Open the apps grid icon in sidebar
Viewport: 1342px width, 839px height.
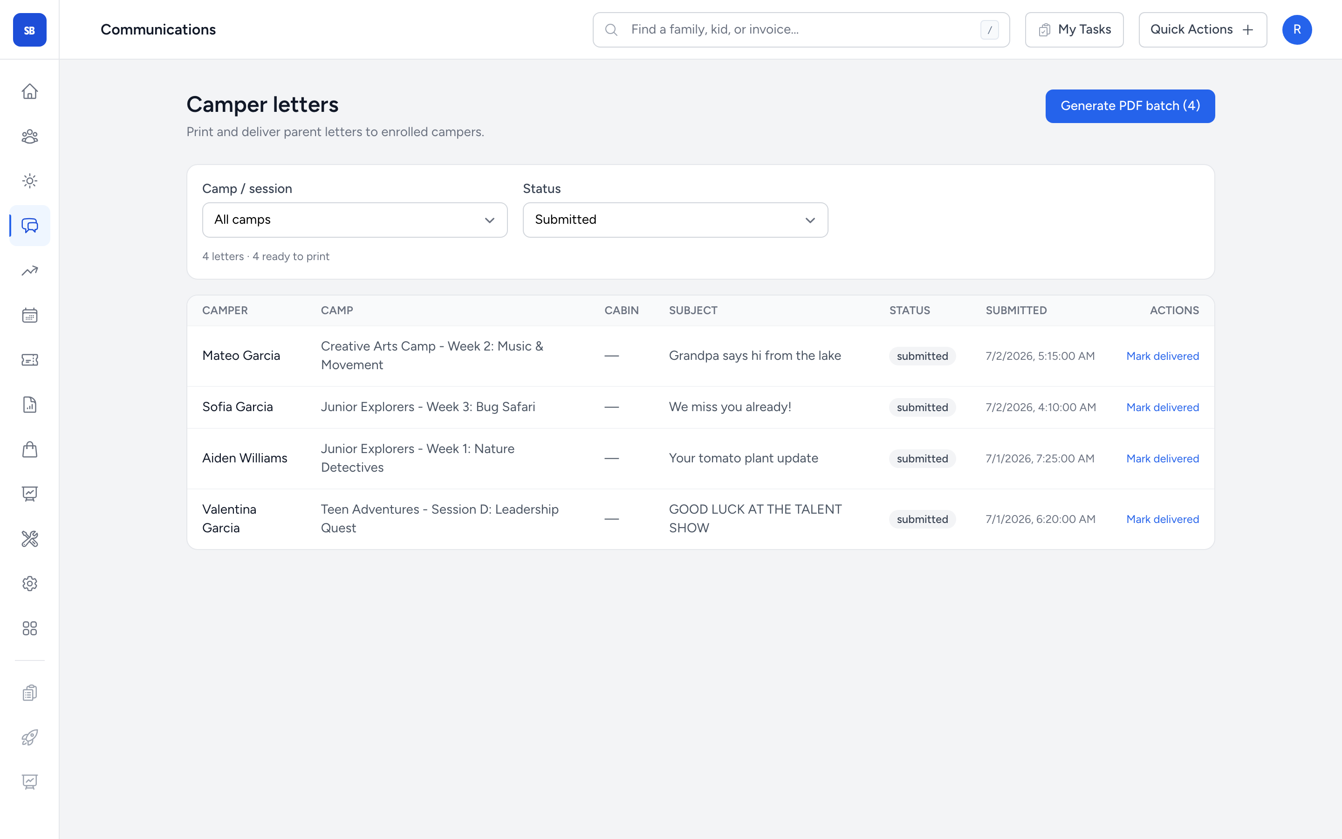pyautogui.click(x=29, y=628)
